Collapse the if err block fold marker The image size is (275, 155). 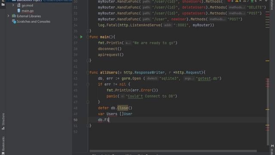pos(88,84)
